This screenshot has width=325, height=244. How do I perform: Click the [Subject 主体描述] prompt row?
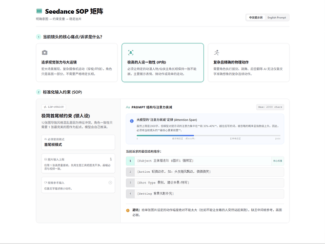[x=205, y=161]
